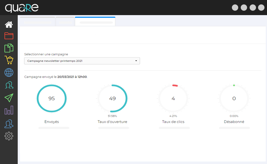The height and width of the screenshot is (164, 267).
Task: Click the 4.21% percentage text
Action: click(x=173, y=116)
